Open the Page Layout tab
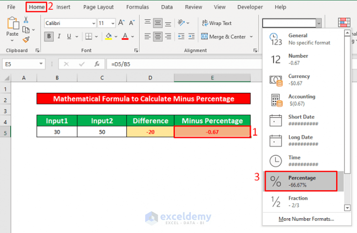357x233 pixels. pyautogui.click(x=98, y=7)
